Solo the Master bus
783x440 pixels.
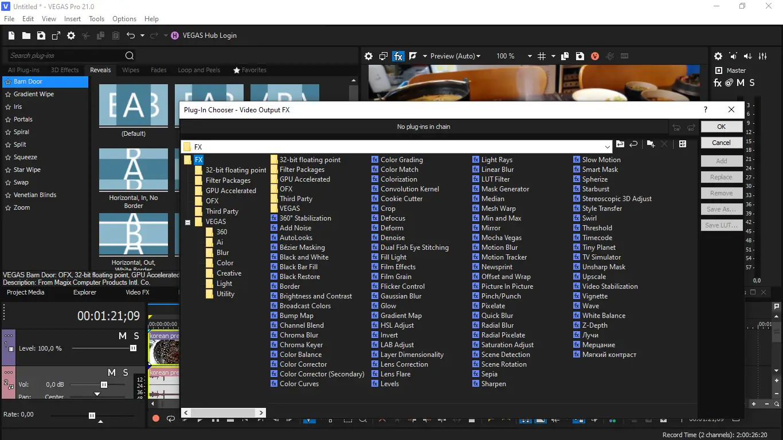pyautogui.click(x=752, y=83)
